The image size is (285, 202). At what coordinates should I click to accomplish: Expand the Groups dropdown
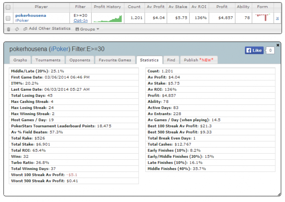(x=88, y=29)
